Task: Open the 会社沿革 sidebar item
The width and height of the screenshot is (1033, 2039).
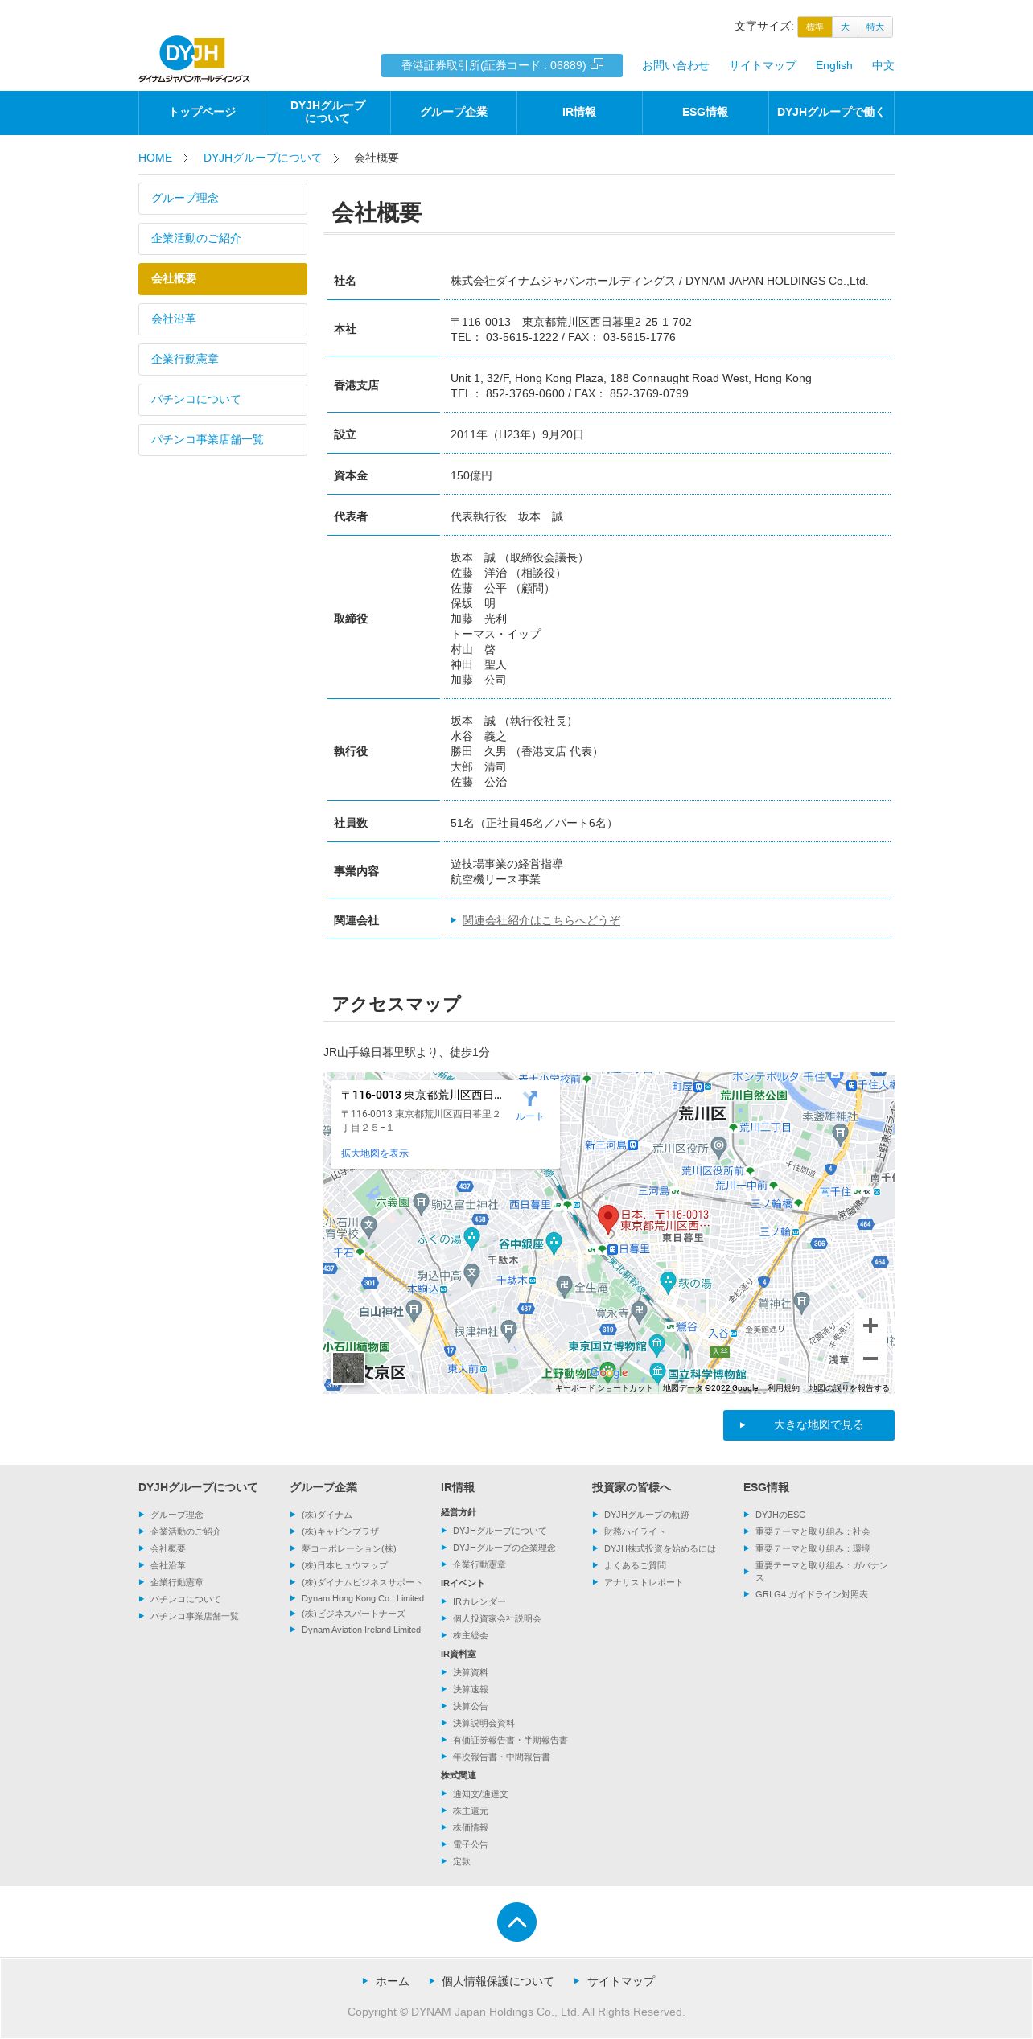Action: (223, 319)
